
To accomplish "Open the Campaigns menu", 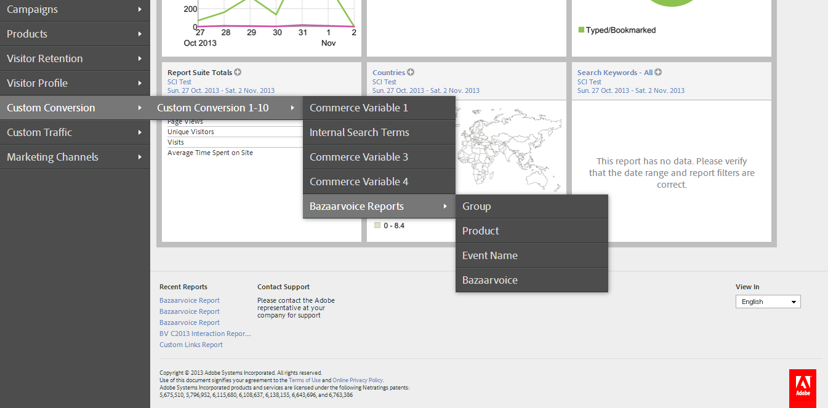I will click(75, 9).
